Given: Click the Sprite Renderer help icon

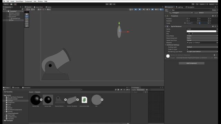Looking at the screenshot, I should pos(213,26).
